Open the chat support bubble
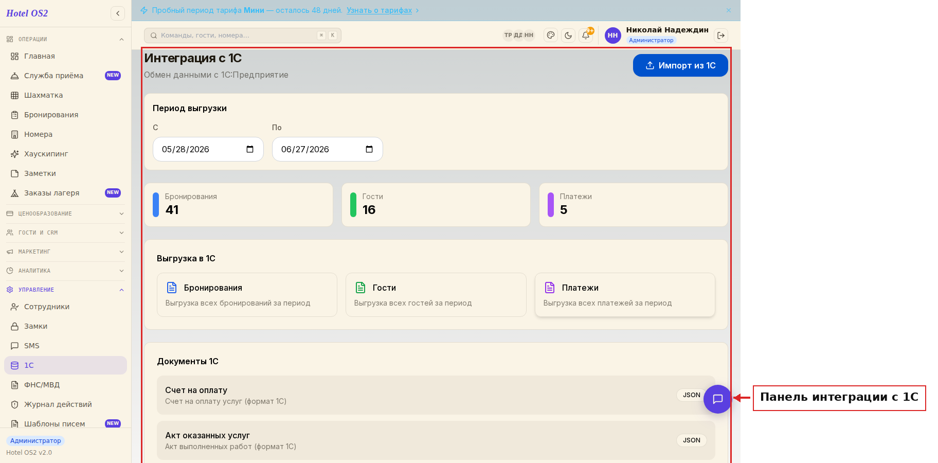Screen dimensions: 938x463 click(x=717, y=399)
